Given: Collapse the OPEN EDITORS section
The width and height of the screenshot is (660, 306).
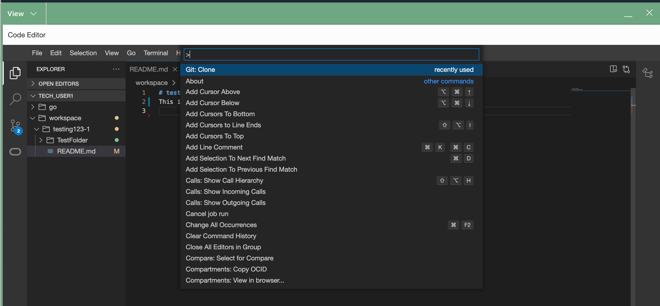Looking at the screenshot, I should [x=33, y=83].
